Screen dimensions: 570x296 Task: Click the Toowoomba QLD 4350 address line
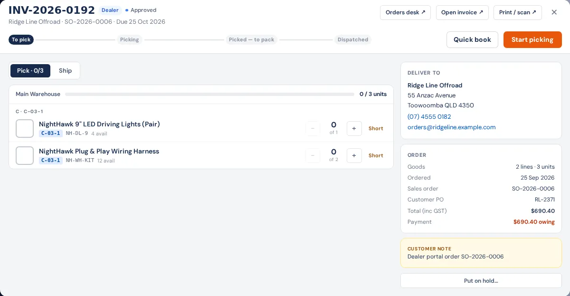(x=441, y=105)
